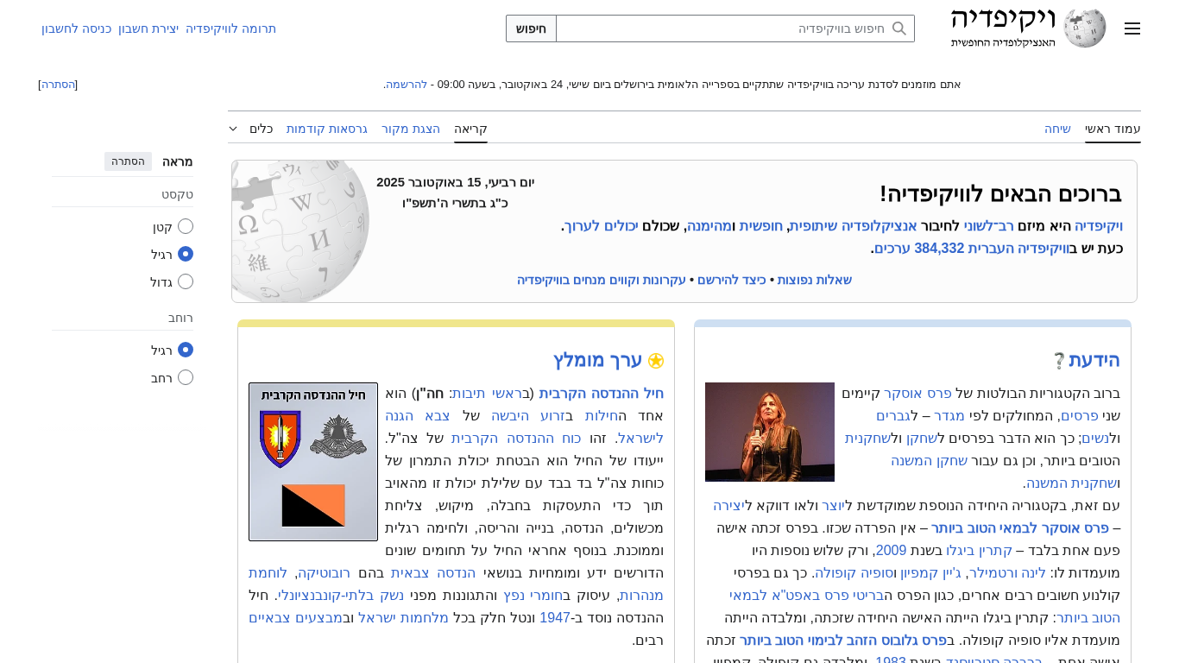Open the חומרי נפץ link
This screenshot has width=1179, height=663.
pos(533,596)
